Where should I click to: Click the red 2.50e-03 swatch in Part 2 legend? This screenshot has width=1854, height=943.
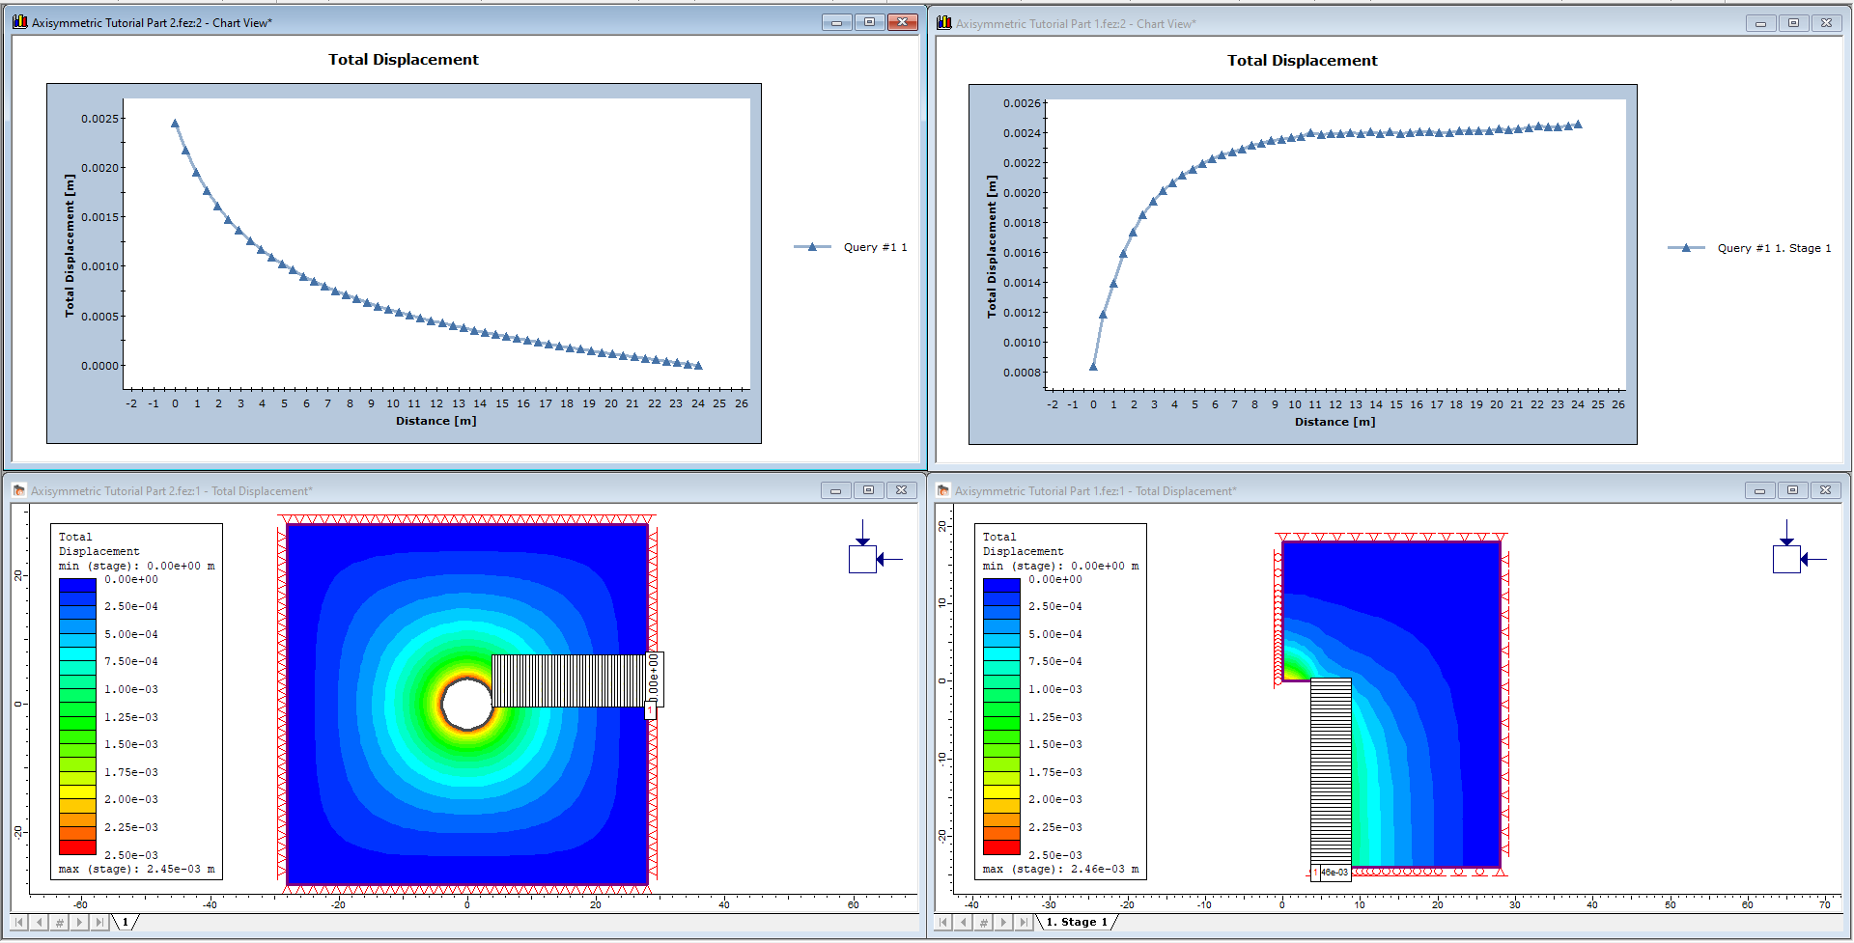pyautogui.click(x=75, y=849)
